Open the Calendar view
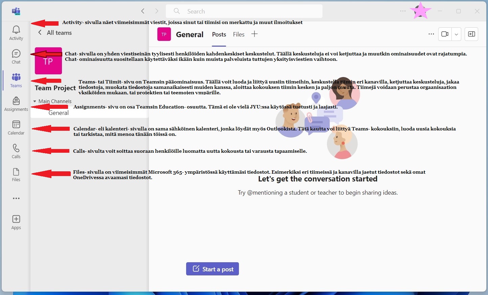Screen dimensions: 488x295 tap(16, 127)
